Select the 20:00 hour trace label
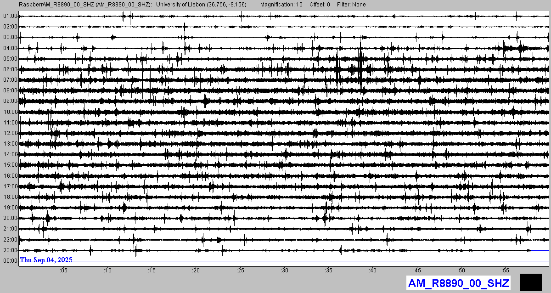This screenshot has height=293, width=551. [10, 218]
